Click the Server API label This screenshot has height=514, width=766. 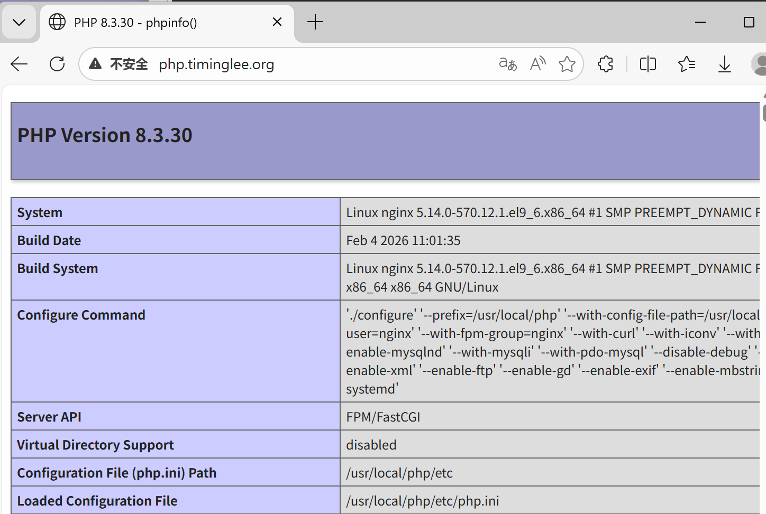49,417
